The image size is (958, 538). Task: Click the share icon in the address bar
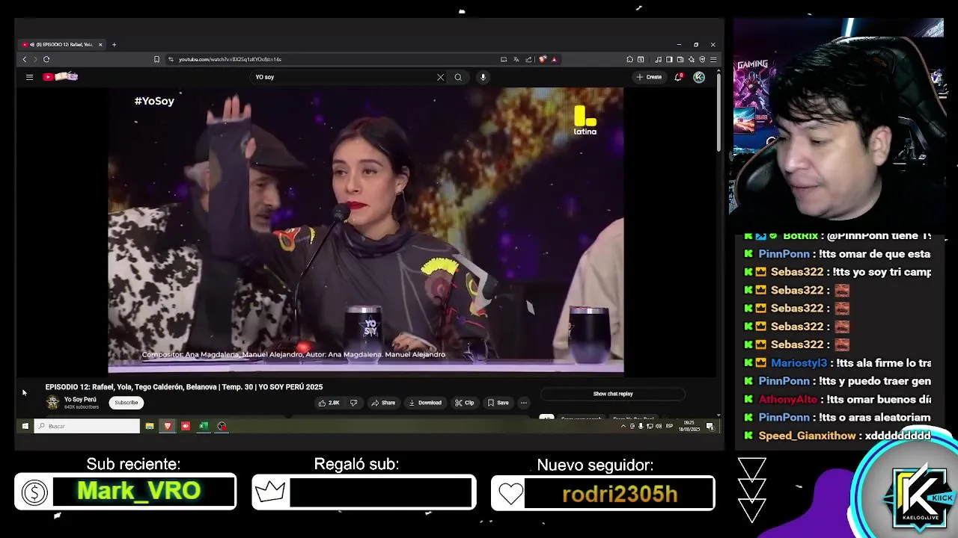[x=528, y=59]
